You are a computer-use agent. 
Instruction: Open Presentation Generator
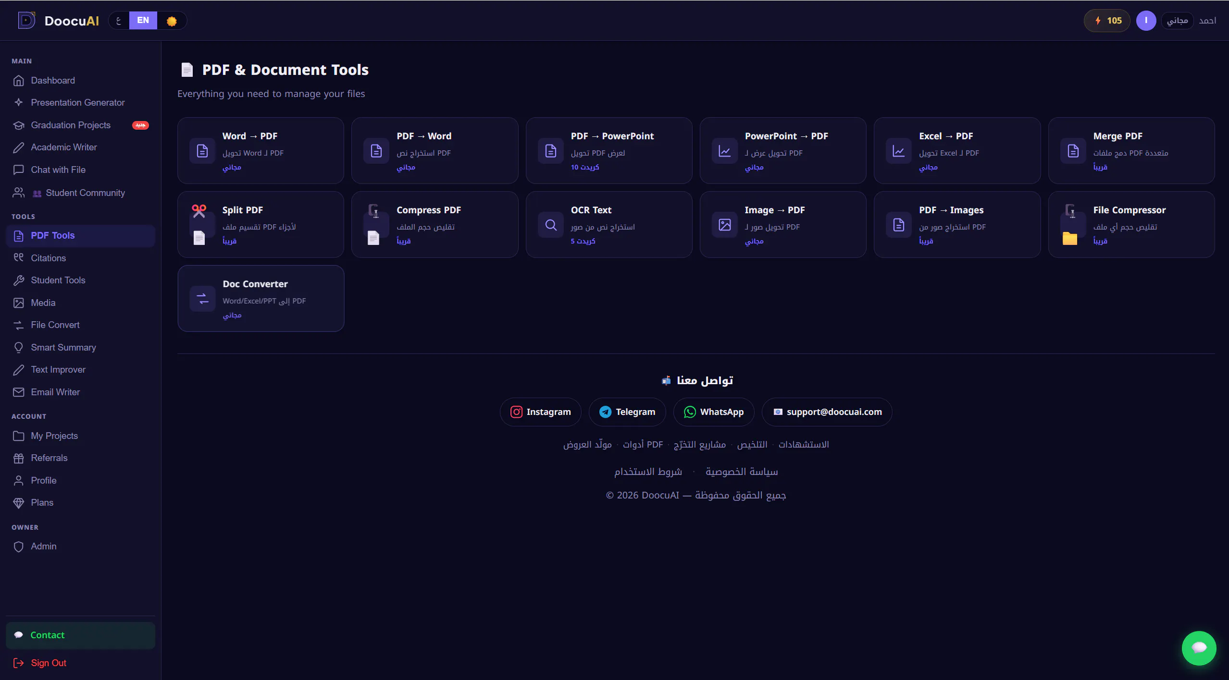coord(80,102)
